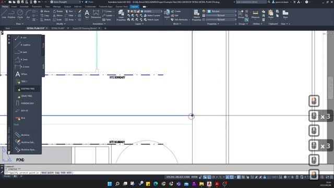This screenshot has height=188, width=334.
Task: Click Create block button
Action: 176,11
